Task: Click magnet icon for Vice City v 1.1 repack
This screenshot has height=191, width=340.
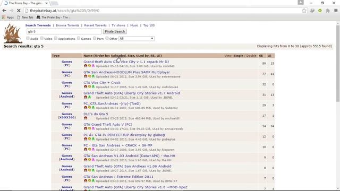Action: 86,66
